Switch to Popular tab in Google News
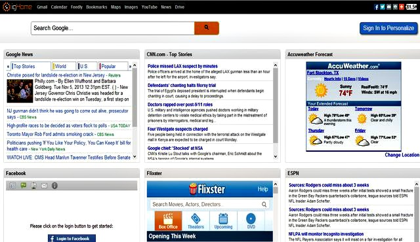The height and width of the screenshot is (242, 420). click(x=113, y=66)
